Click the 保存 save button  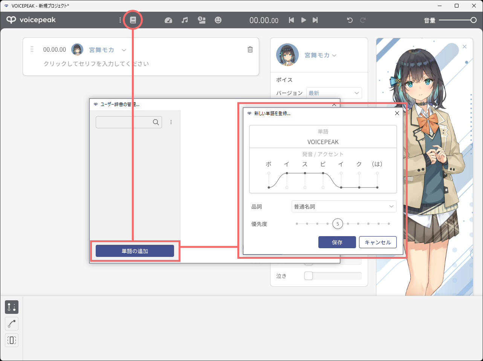337,242
